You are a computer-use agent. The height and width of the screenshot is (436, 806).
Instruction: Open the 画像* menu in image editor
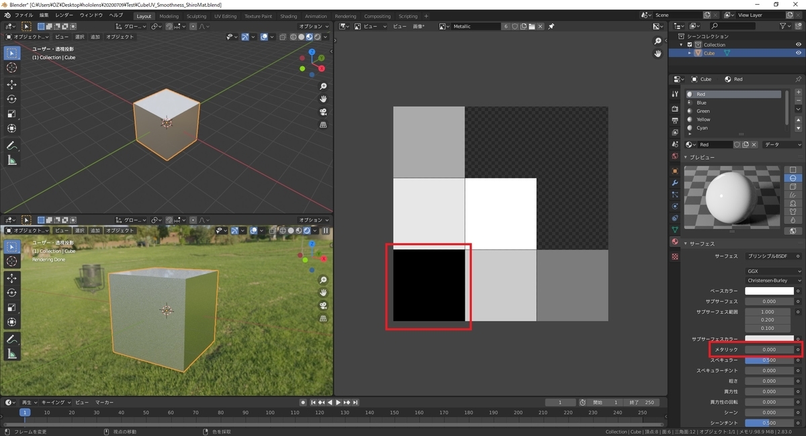[418, 26]
